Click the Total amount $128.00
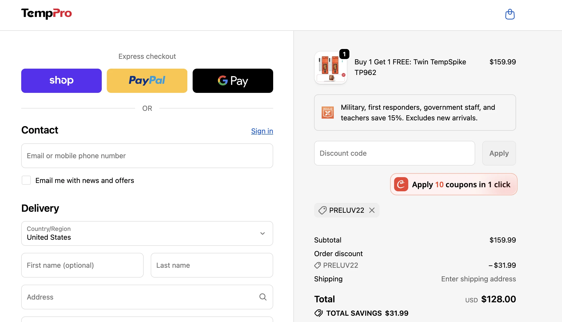 (x=498, y=299)
